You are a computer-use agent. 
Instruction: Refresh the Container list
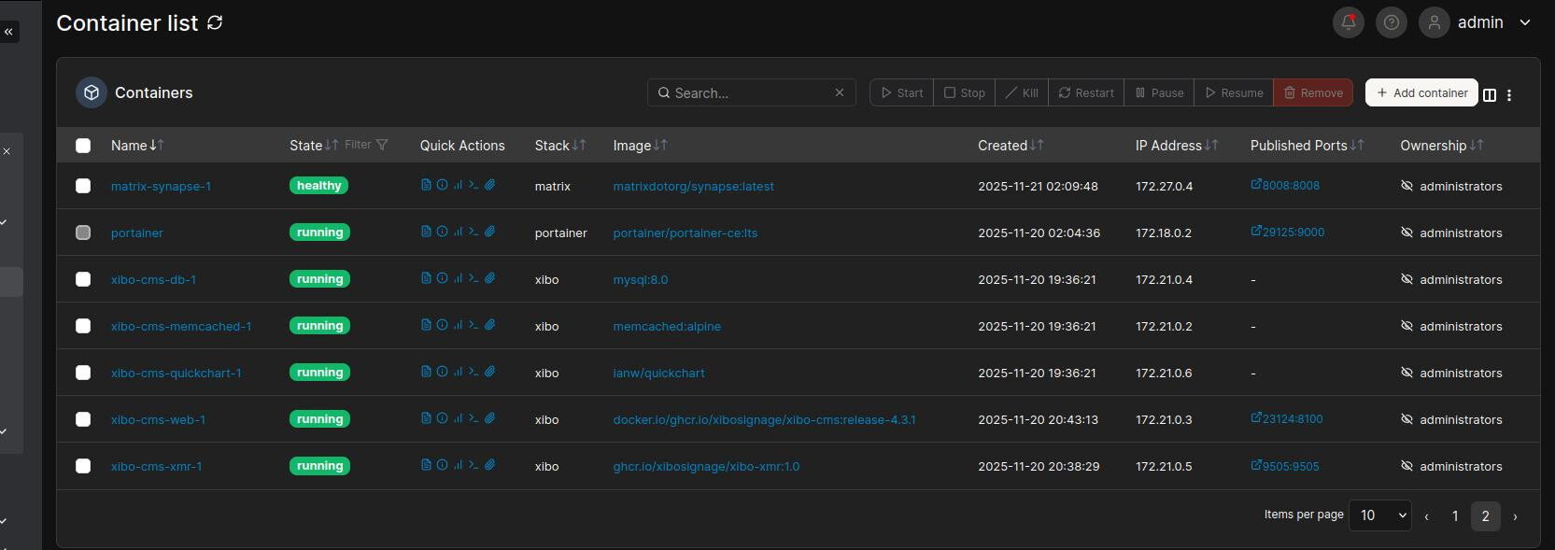(215, 22)
